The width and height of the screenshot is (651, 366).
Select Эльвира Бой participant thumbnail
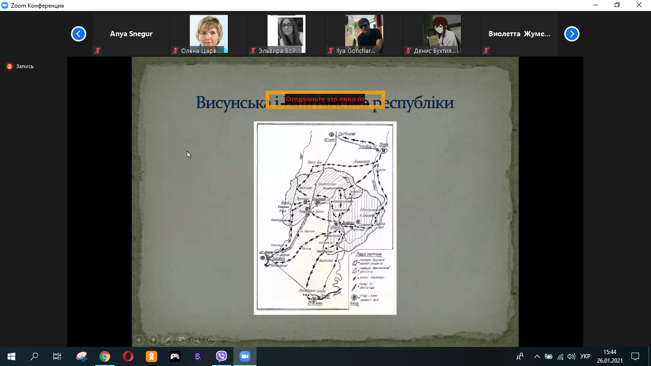pyautogui.click(x=286, y=34)
